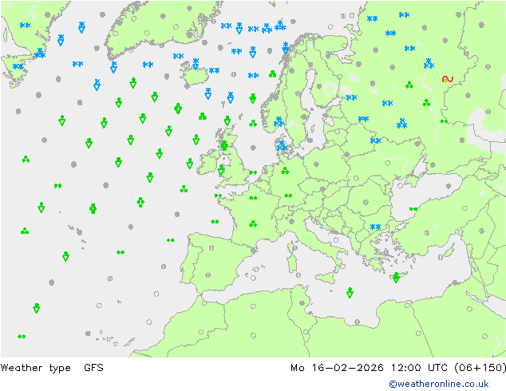The width and height of the screenshot is (506, 391).
Task: Click the '12:00 UTC' time text
Action: 419,367
